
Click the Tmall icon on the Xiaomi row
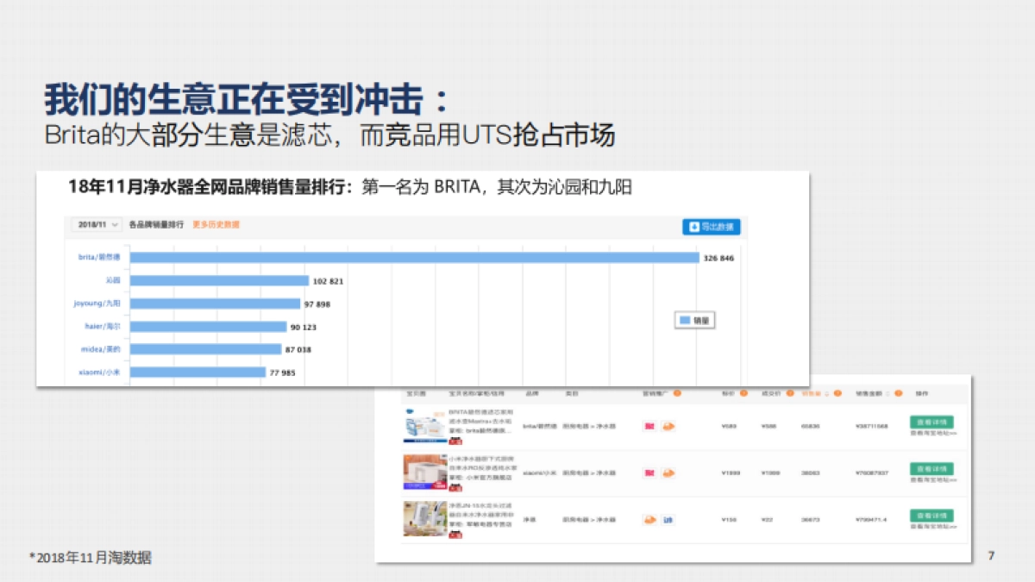(649, 472)
